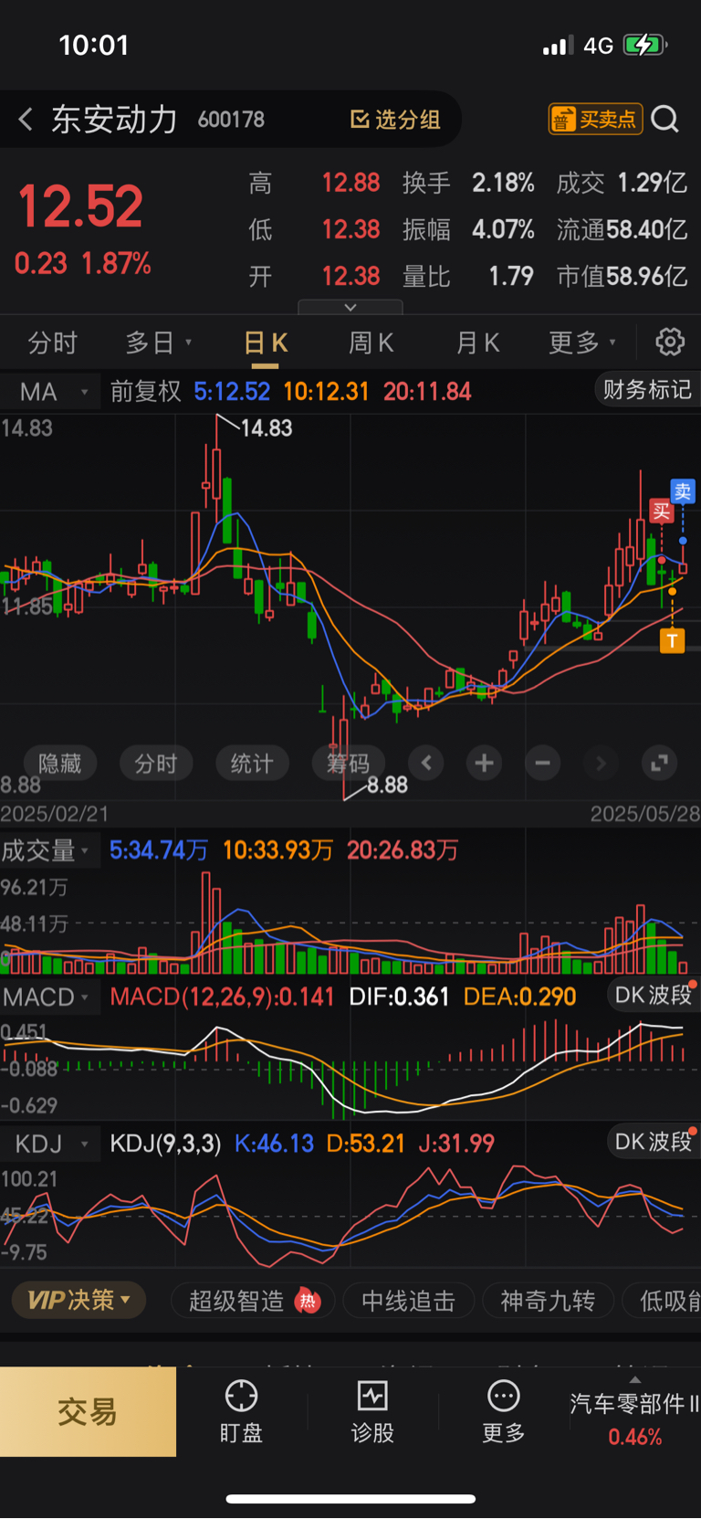Tap MACD(12,26,9):0.141 reading
701x1519 pixels.
222,997
